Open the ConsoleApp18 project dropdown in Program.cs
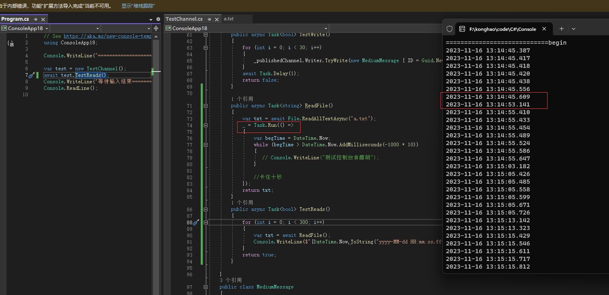Viewport: 609px width, 295px height. click(x=25, y=28)
